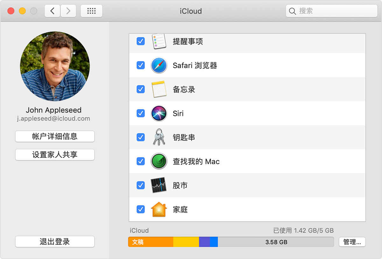Click the Stocks (股市) chart icon
382x259 pixels.
[x=159, y=185]
